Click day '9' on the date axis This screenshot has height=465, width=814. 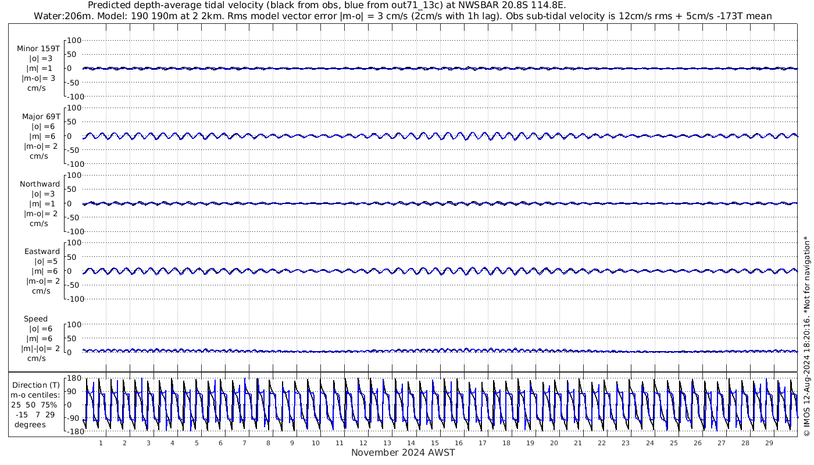291,443
